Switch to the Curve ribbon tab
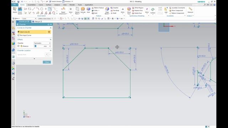Viewport: 228px width, 128px height. click(x=41, y=5)
